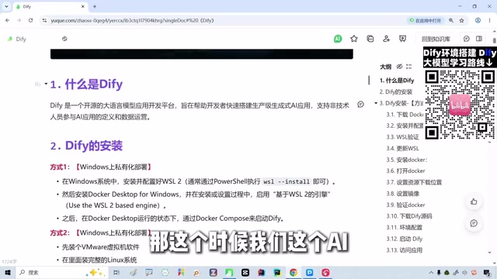Add comment on the Dify intro paragraph

coord(360,105)
